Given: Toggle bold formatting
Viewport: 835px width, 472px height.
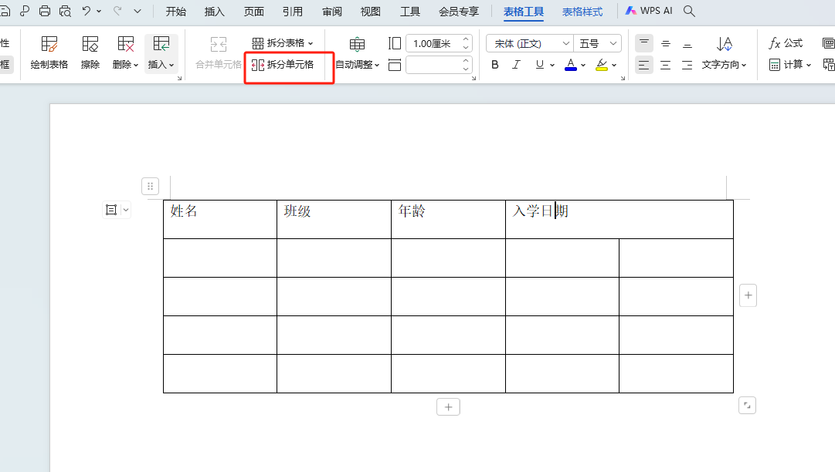Looking at the screenshot, I should pyautogui.click(x=495, y=65).
